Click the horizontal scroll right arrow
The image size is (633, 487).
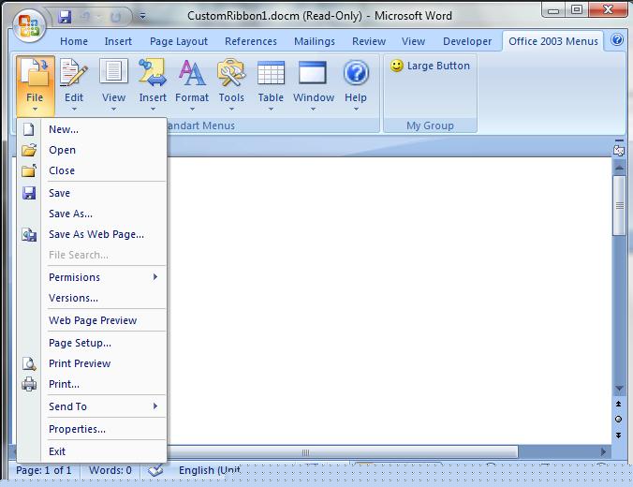tap(604, 451)
